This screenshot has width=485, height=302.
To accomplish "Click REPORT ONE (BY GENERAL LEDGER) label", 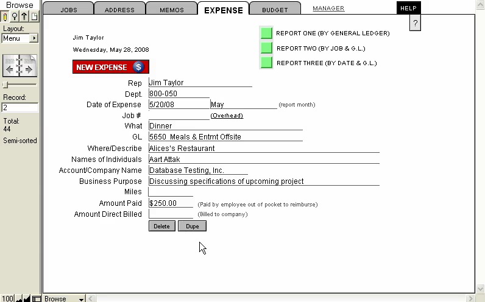I will point(333,33).
